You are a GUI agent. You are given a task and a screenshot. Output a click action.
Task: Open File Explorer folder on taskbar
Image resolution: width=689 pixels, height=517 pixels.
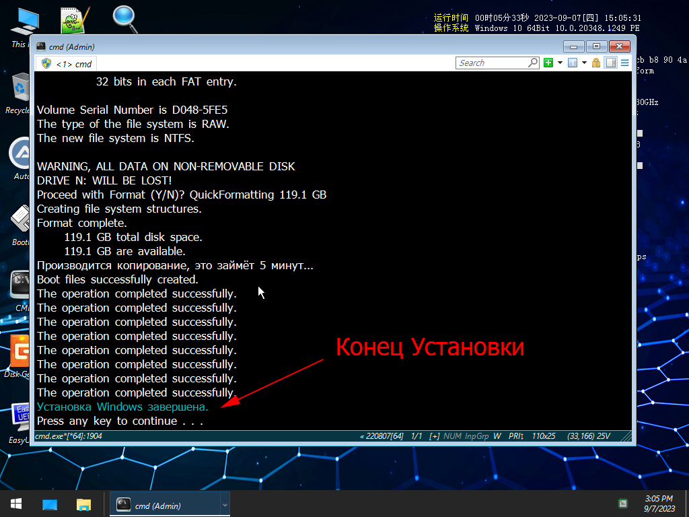83,504
